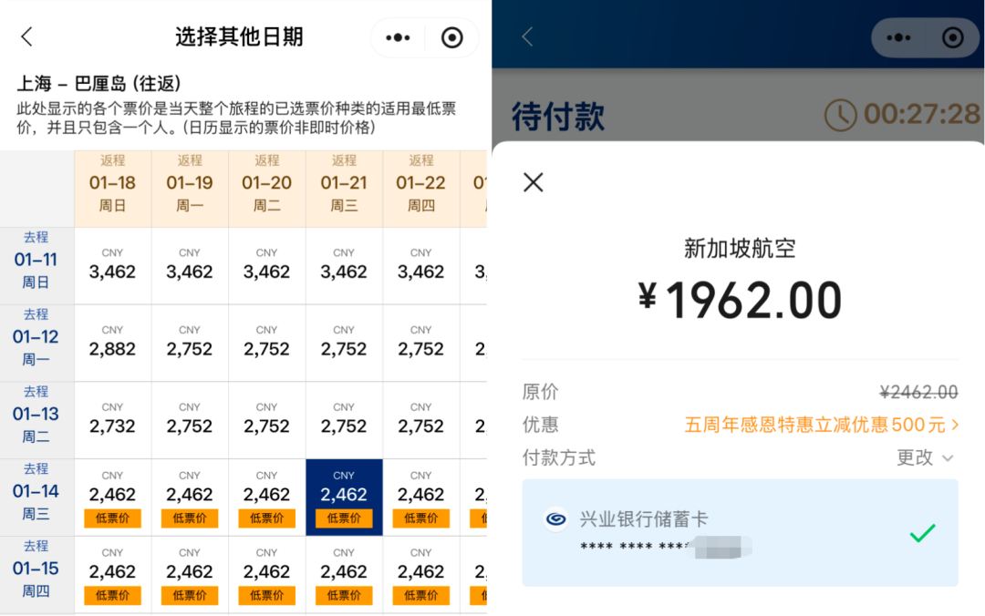
Task: Open the More options menu on payment page
Action: click(898, 37)
